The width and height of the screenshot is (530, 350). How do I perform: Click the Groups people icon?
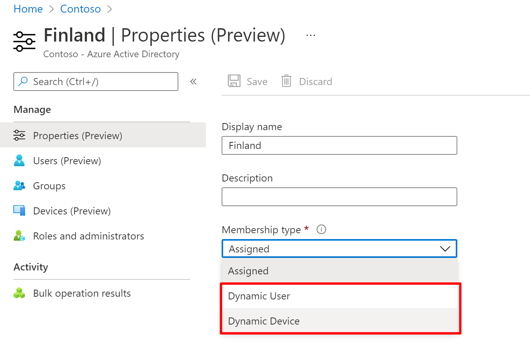coord(19,186)
